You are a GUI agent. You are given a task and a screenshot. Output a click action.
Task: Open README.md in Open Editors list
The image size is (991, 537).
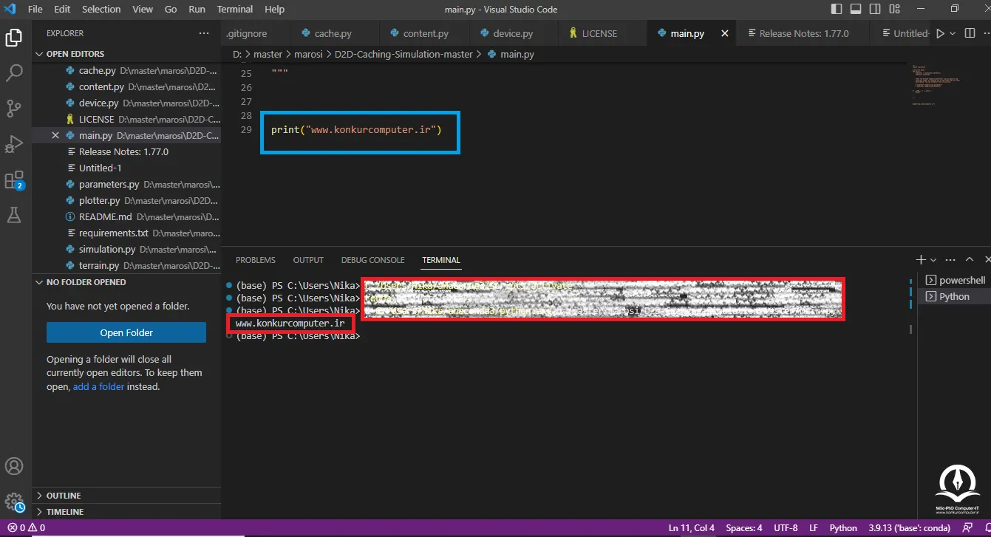coord(126,217)
